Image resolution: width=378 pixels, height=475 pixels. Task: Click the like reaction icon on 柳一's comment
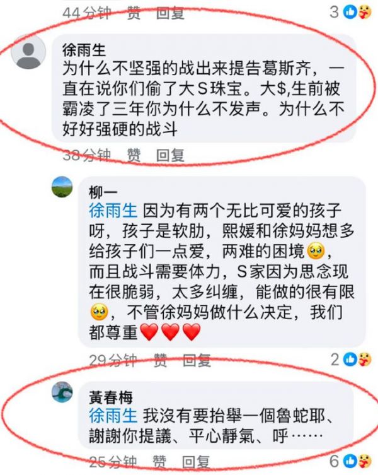point(350,360)
